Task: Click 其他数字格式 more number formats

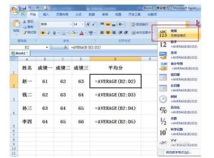Action: 178,152
